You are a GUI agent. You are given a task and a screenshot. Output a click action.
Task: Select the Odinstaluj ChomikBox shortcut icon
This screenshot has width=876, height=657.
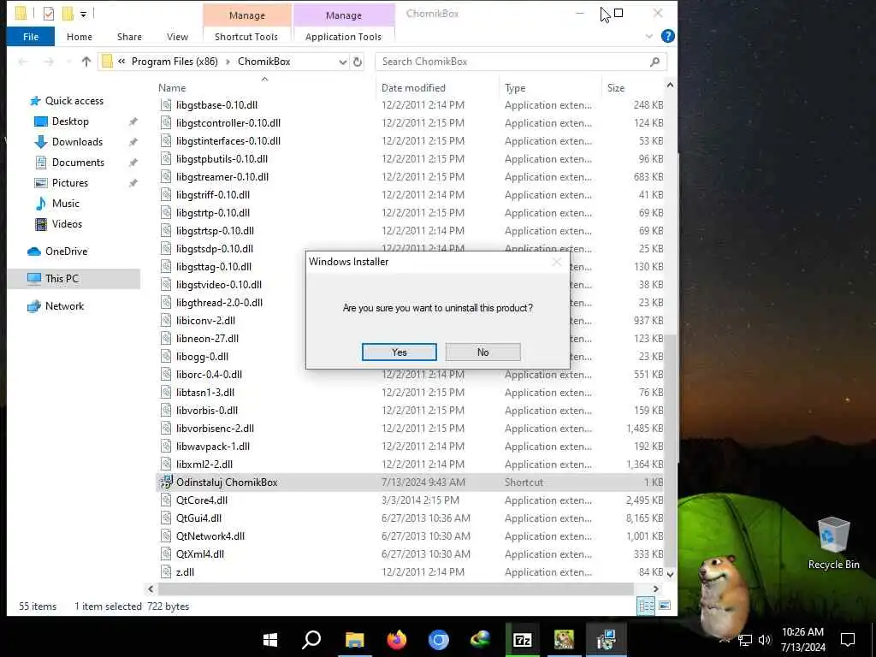click(x=166, y=482)
